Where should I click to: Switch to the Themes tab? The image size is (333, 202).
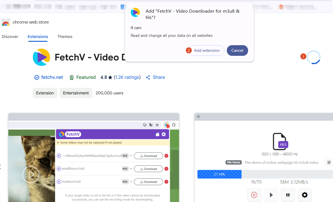(x=65, y=37)
